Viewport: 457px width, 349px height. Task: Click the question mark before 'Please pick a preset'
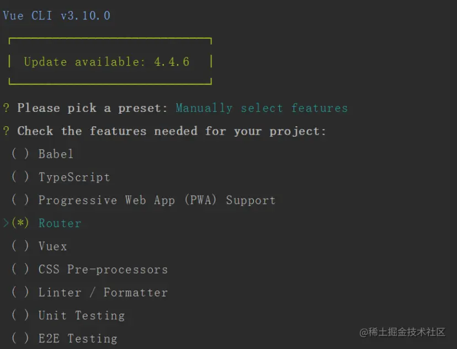6,108
